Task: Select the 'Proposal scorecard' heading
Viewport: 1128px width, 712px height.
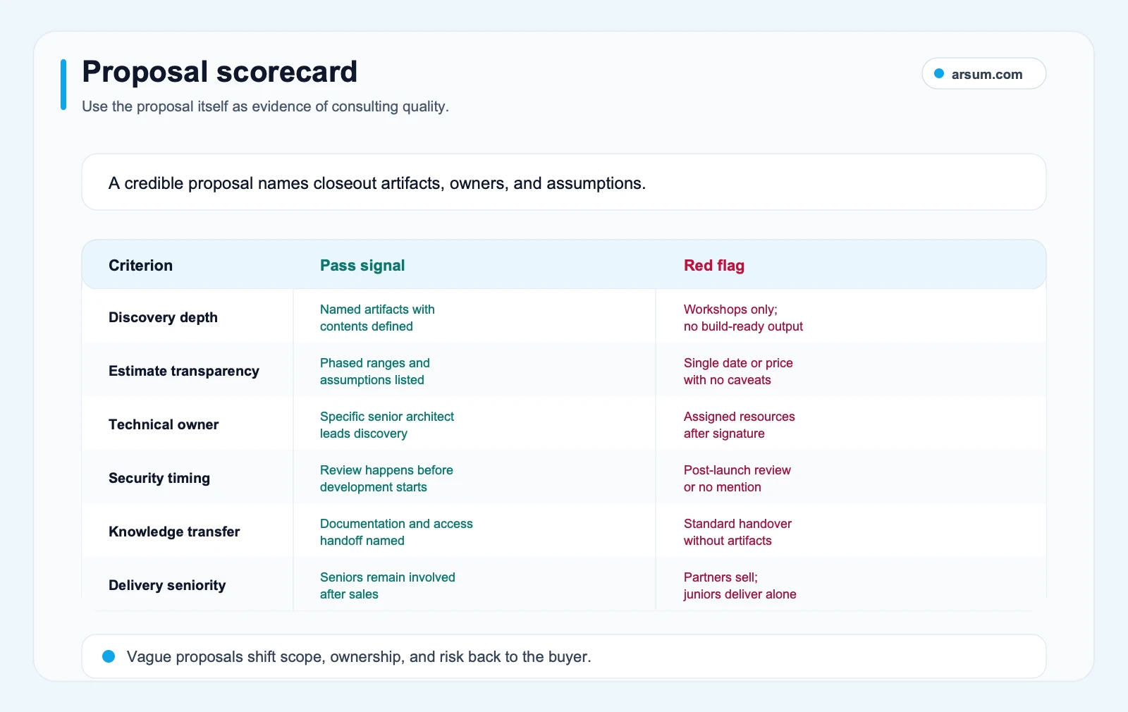Action: point(220,71)
